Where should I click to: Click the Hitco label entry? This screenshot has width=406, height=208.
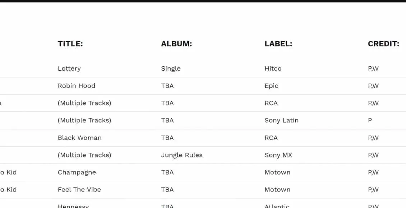(273, 68)
